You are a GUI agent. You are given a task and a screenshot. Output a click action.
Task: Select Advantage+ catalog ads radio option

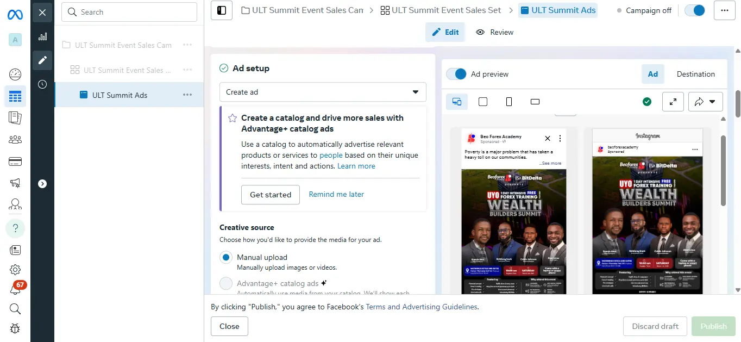[x=226, y=283]
